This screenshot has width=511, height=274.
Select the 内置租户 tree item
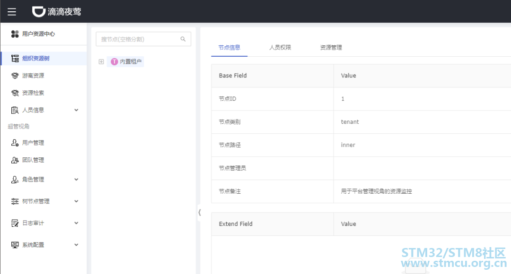point(125,61)
